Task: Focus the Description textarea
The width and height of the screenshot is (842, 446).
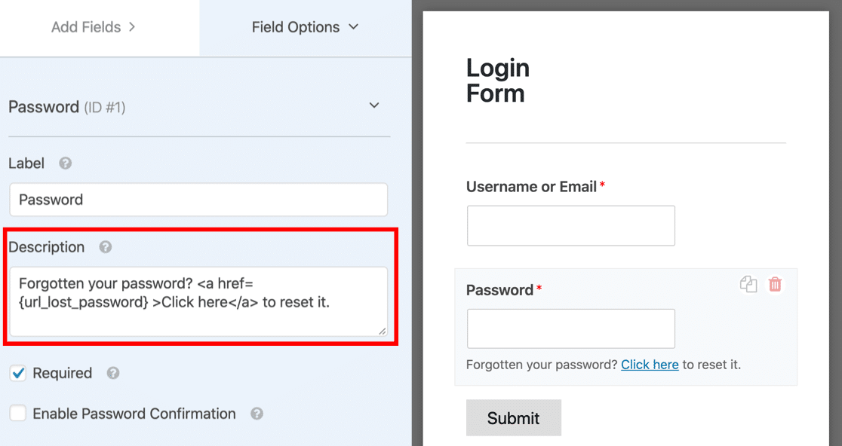Action: click(x=198, y=301)
